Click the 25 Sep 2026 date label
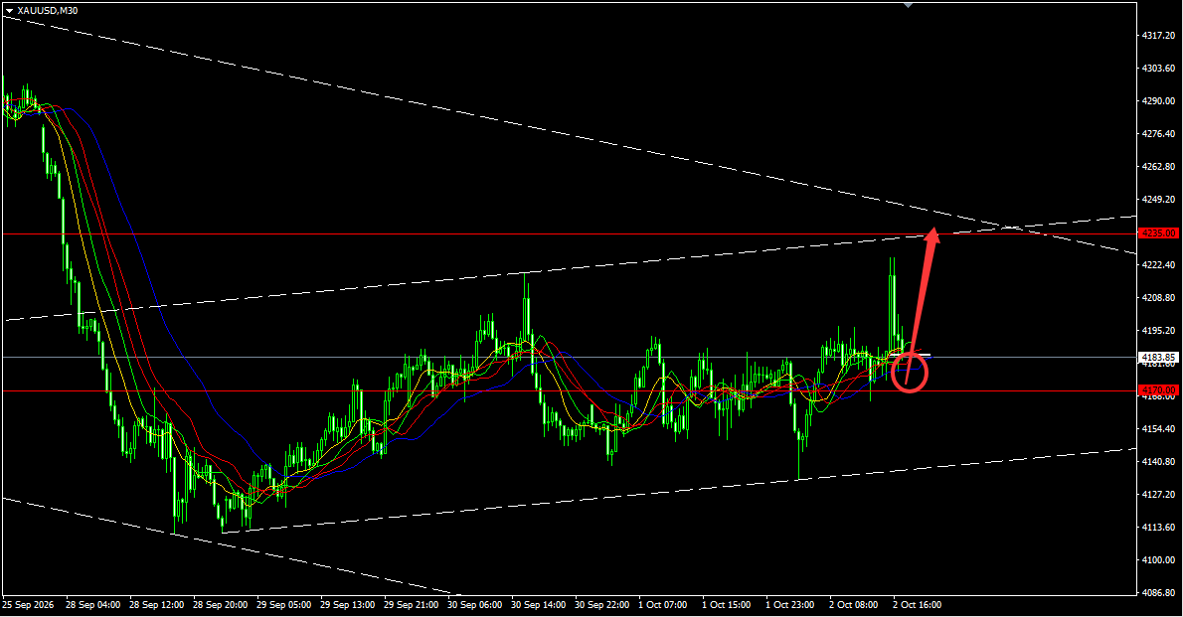The image size is (1183, 617). (28, 605)
